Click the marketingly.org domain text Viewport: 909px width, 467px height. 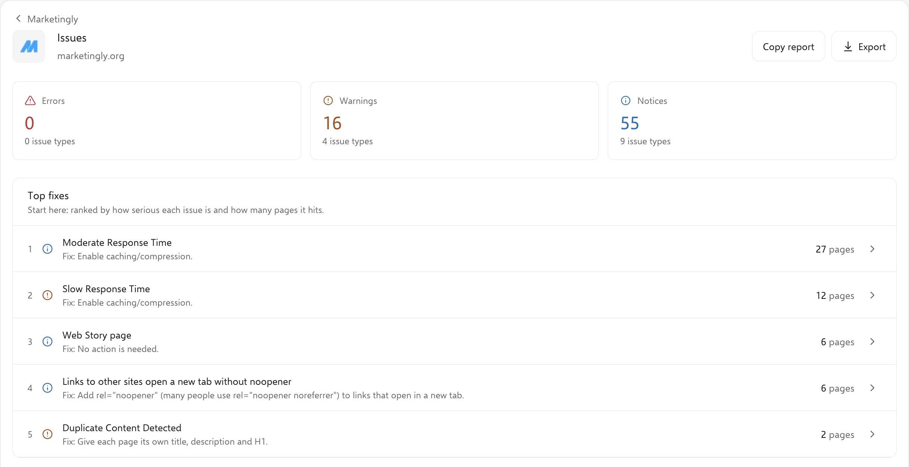click(x=91, y=56)
